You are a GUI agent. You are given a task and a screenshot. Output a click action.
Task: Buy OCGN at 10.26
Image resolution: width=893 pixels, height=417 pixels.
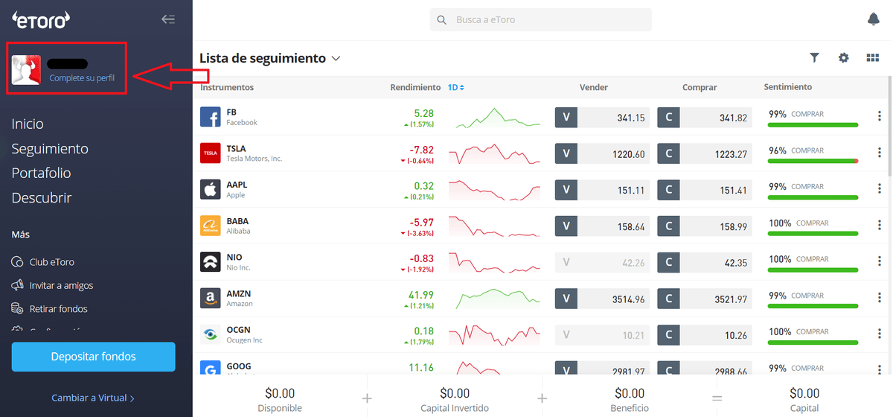pyautogui.click(x=705, y=334)
